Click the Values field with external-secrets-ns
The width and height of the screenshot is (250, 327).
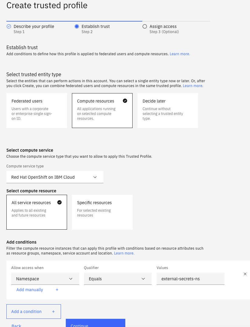point(190,279)
